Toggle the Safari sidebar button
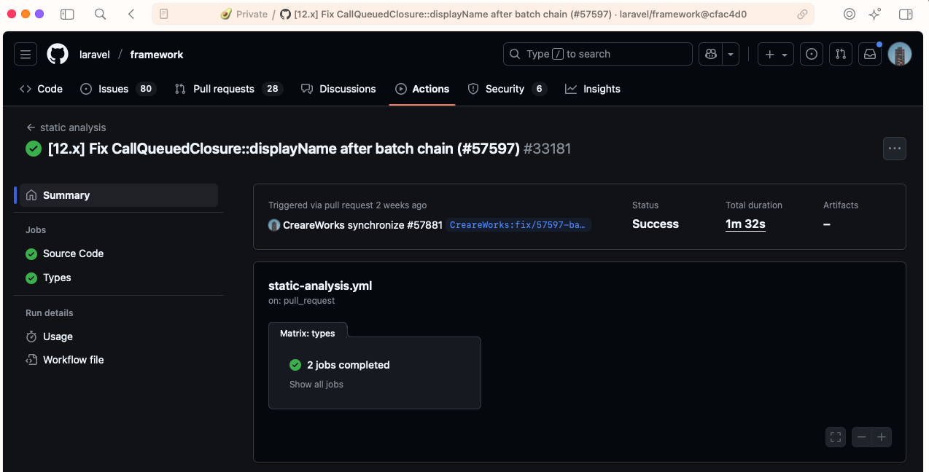The height and width of the screenshot is (472, 929). click(x=67, y=14)
